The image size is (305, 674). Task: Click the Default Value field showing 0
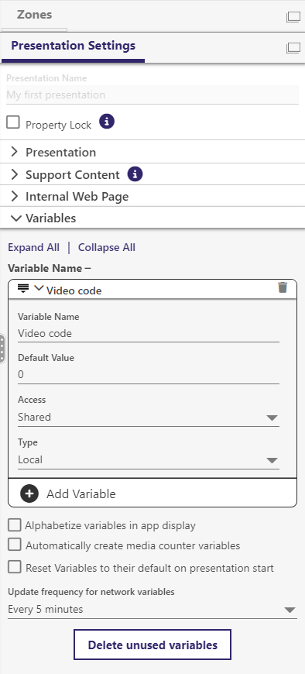(x=149, y=374)
